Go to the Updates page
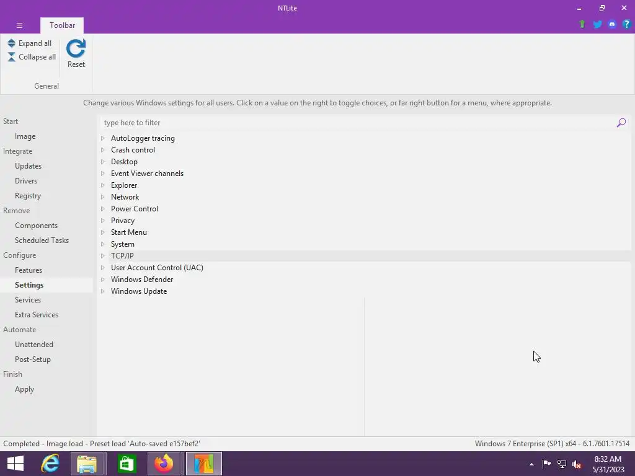Viewport: 635px width, 476px height. pos(28,166)
